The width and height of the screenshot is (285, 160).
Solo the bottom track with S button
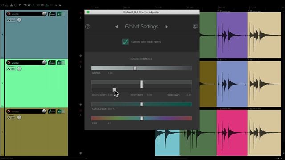pos(81,115)
